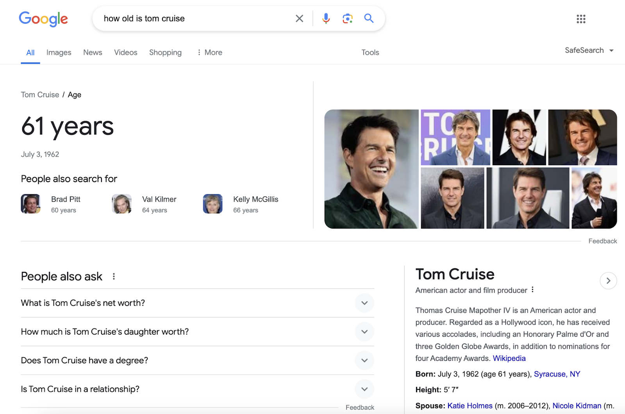625x414 pixels.
Task: Open the More search filters menu
Action: [210, 52]
